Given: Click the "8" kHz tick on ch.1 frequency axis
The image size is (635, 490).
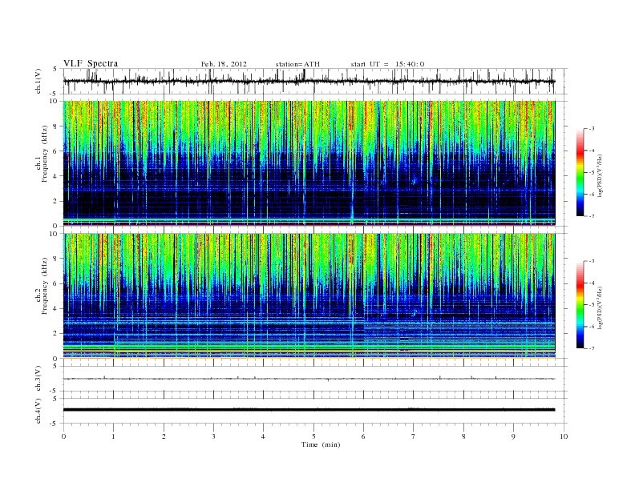Looking at the screenshot, I should click(56, 127).
